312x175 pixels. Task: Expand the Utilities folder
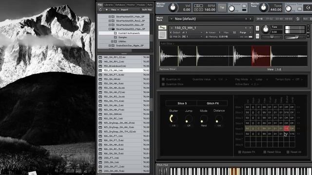tap(112, 41)
